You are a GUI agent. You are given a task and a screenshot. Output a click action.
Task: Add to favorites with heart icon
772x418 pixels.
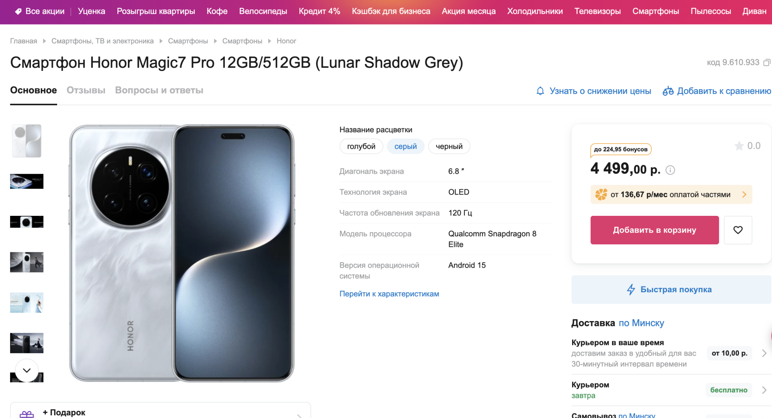click(x=738, y=230)
